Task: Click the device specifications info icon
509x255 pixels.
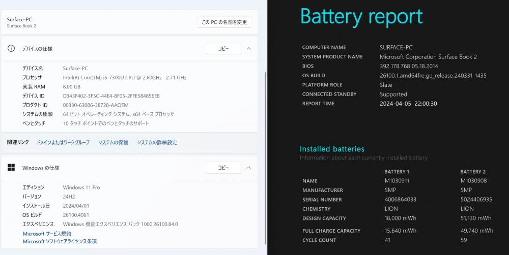Action: [11, 49]
